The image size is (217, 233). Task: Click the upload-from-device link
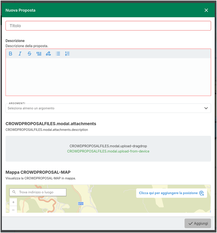108,151
